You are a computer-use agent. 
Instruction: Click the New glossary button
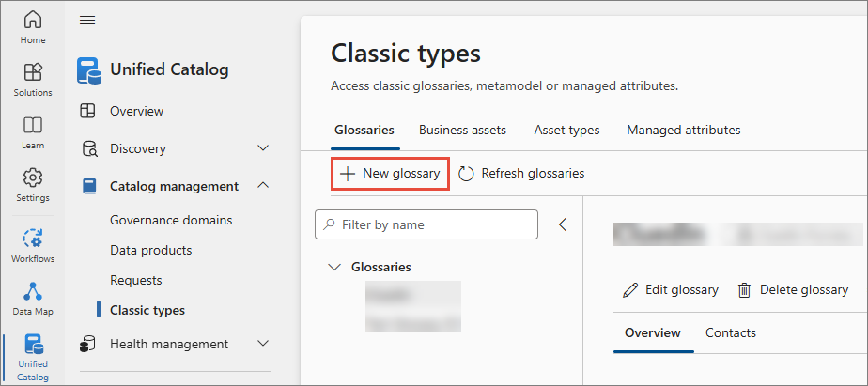click(x=390, y=174)
